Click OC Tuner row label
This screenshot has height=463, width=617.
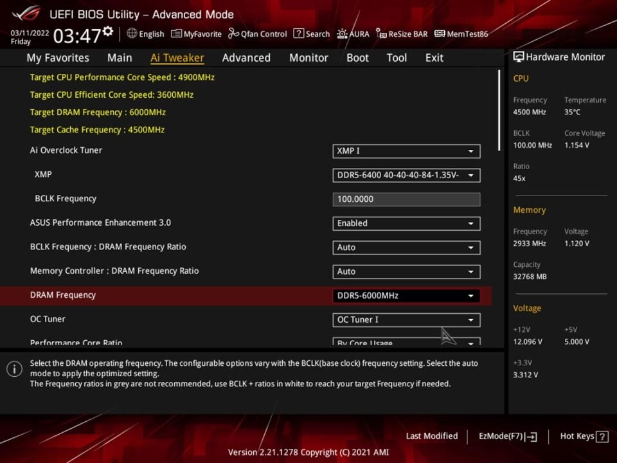point(48,320)
